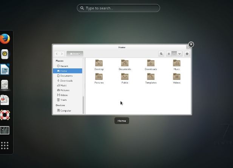
Task: Open the Files cabinet icon in dash
Action: click(5, 85)
